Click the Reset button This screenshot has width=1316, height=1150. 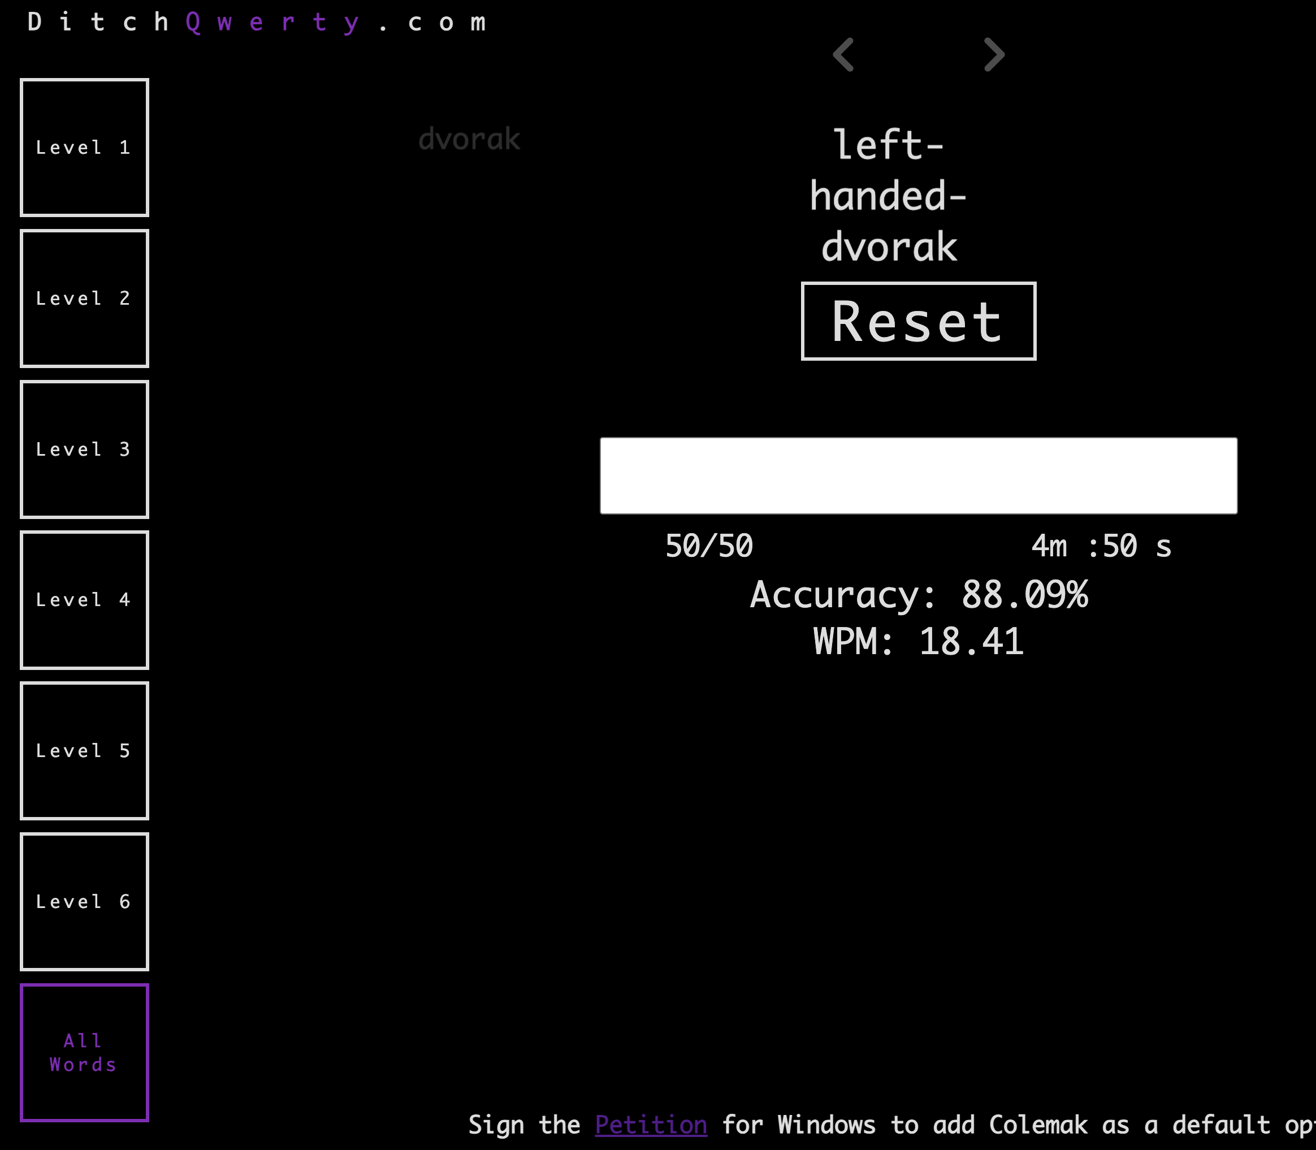point(918,321)
